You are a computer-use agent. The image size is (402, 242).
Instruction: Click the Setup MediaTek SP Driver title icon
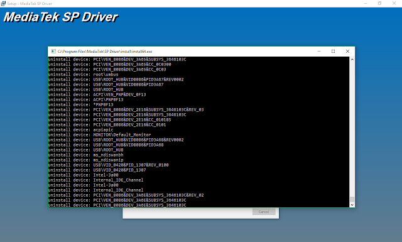tap(3, 4)
